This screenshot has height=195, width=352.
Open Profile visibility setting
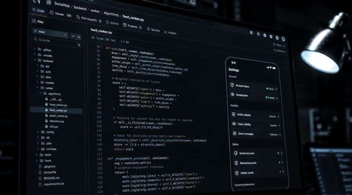pos(256,115)
